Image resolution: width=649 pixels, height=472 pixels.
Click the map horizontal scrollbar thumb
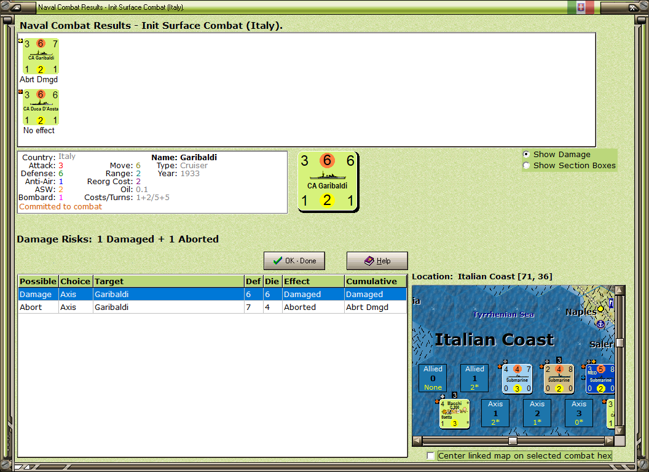[513, 441]
